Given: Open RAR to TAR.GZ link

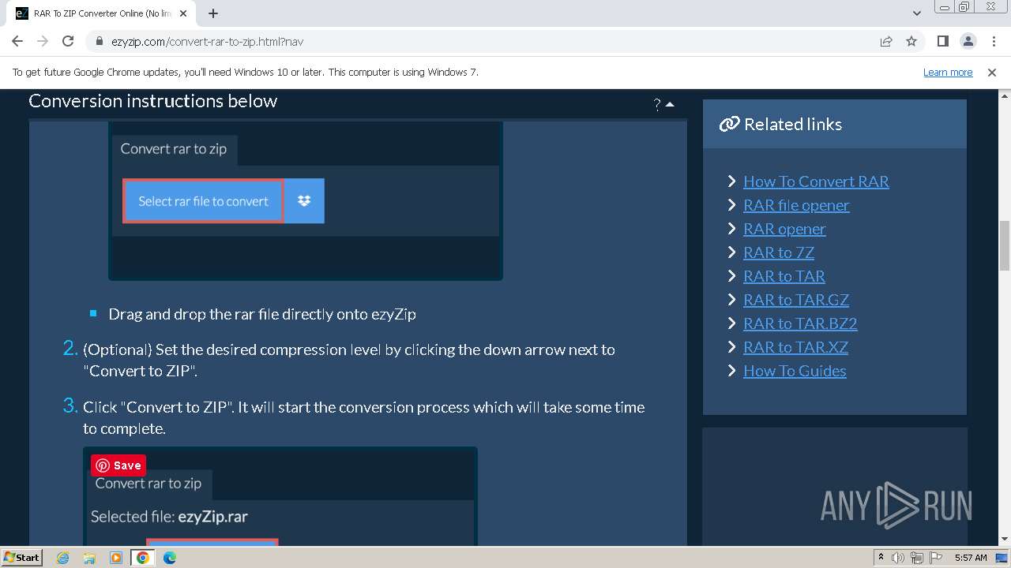Looking at the screenshot, I should (x=796, y=300).
